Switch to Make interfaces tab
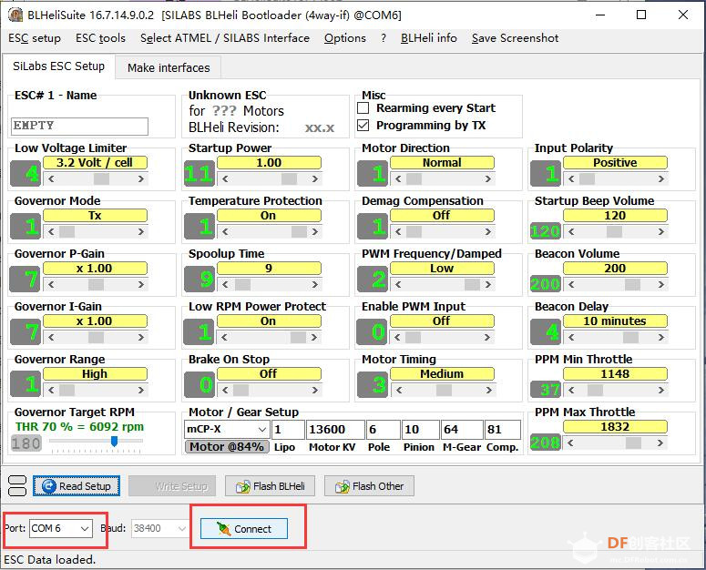Screen dimensions: 706x570 169,68
